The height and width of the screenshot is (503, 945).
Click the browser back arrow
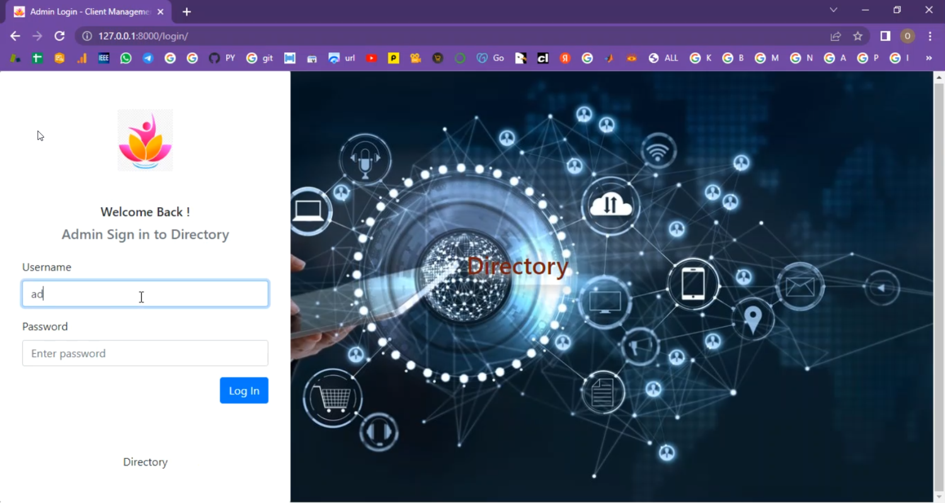15,36
